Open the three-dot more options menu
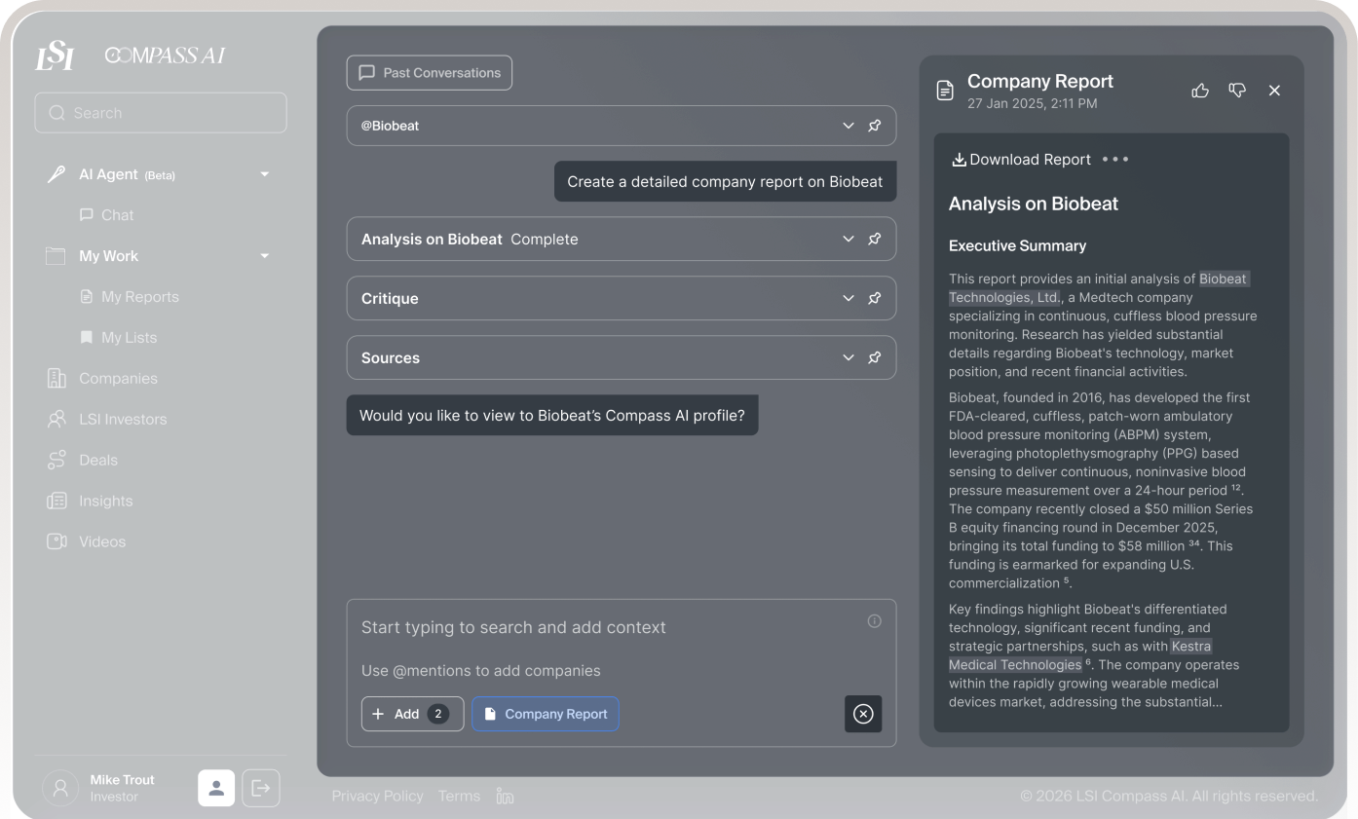 coord(1115,160)
